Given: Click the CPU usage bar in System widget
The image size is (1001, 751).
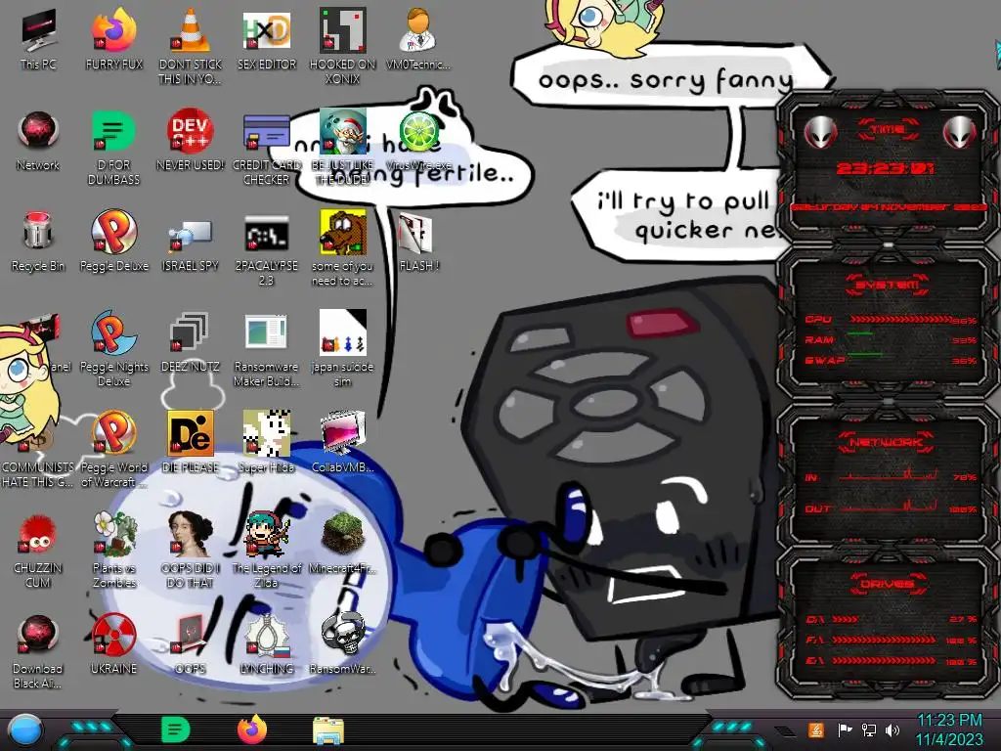Looking at the screenshot, I should [900, 320].
